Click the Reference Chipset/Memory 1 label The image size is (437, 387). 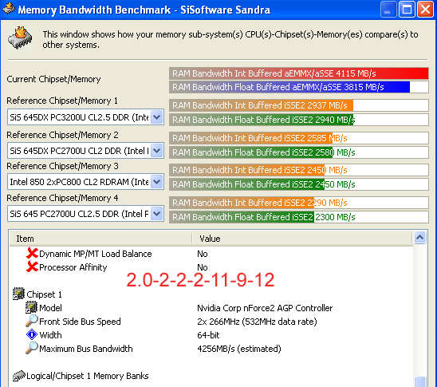(62, 101)
